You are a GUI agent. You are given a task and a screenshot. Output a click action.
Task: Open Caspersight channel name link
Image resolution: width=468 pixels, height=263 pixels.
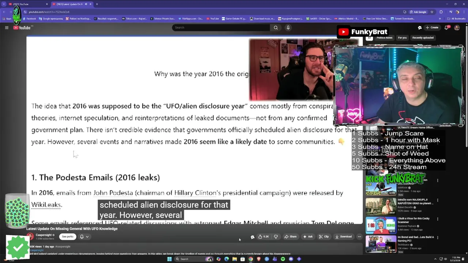44,235
